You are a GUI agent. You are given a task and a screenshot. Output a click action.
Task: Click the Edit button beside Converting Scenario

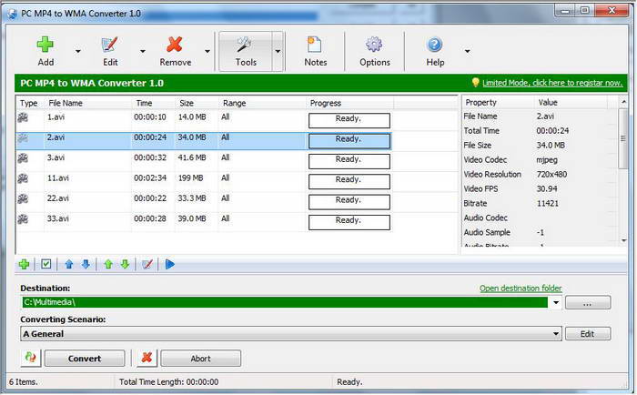(x=588, y=334)
